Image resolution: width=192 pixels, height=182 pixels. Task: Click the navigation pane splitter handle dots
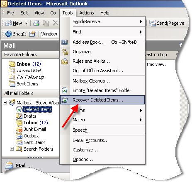point(35,157)
